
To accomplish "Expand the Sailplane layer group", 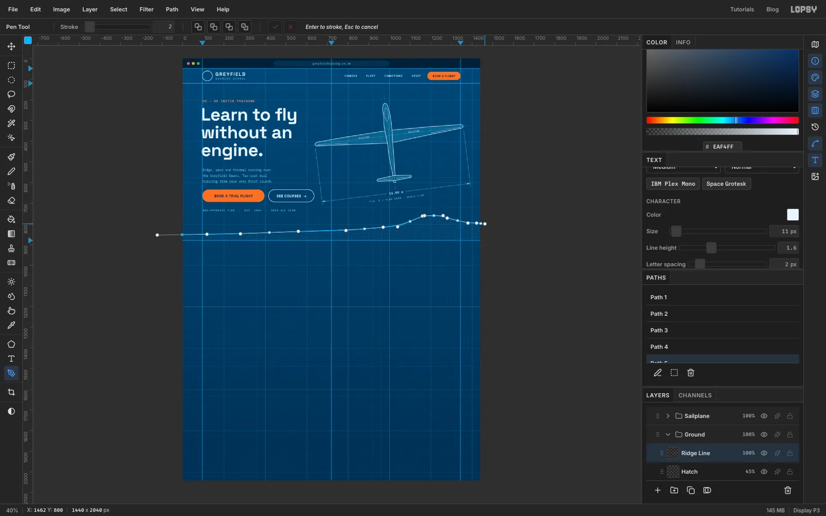I will (x=668, y=416).
